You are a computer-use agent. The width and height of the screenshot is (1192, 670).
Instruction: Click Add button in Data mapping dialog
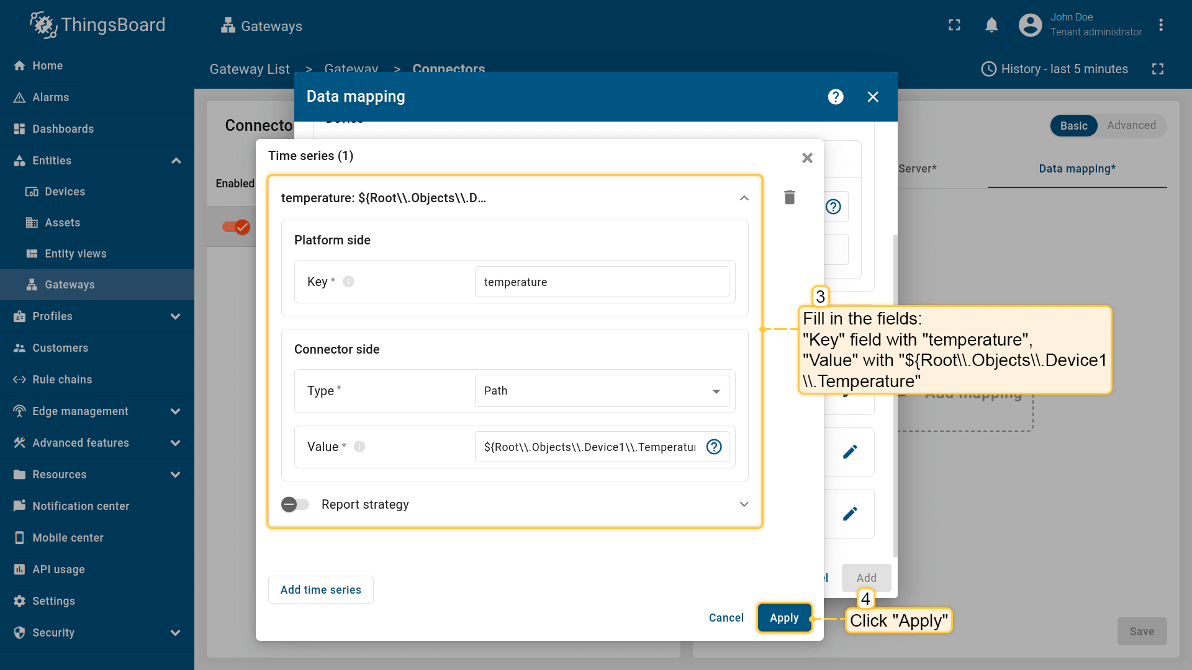[x=867, y=578]
